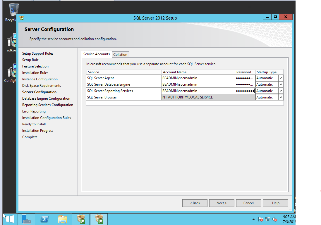Select the Disk Space Requirements step

coord(42,86)
